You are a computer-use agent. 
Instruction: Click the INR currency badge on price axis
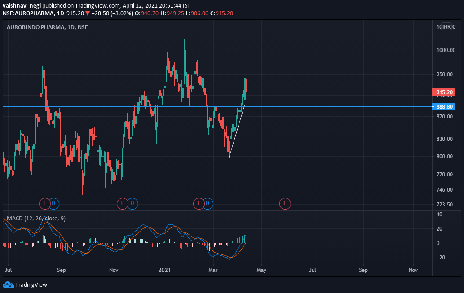[446, 27]
